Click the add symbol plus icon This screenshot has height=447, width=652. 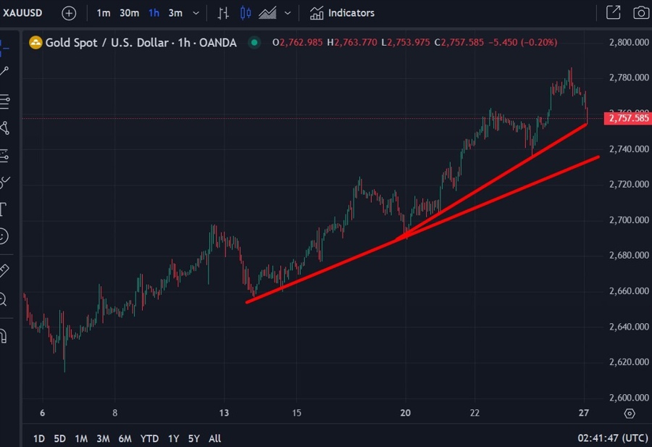tap(69, 13)
